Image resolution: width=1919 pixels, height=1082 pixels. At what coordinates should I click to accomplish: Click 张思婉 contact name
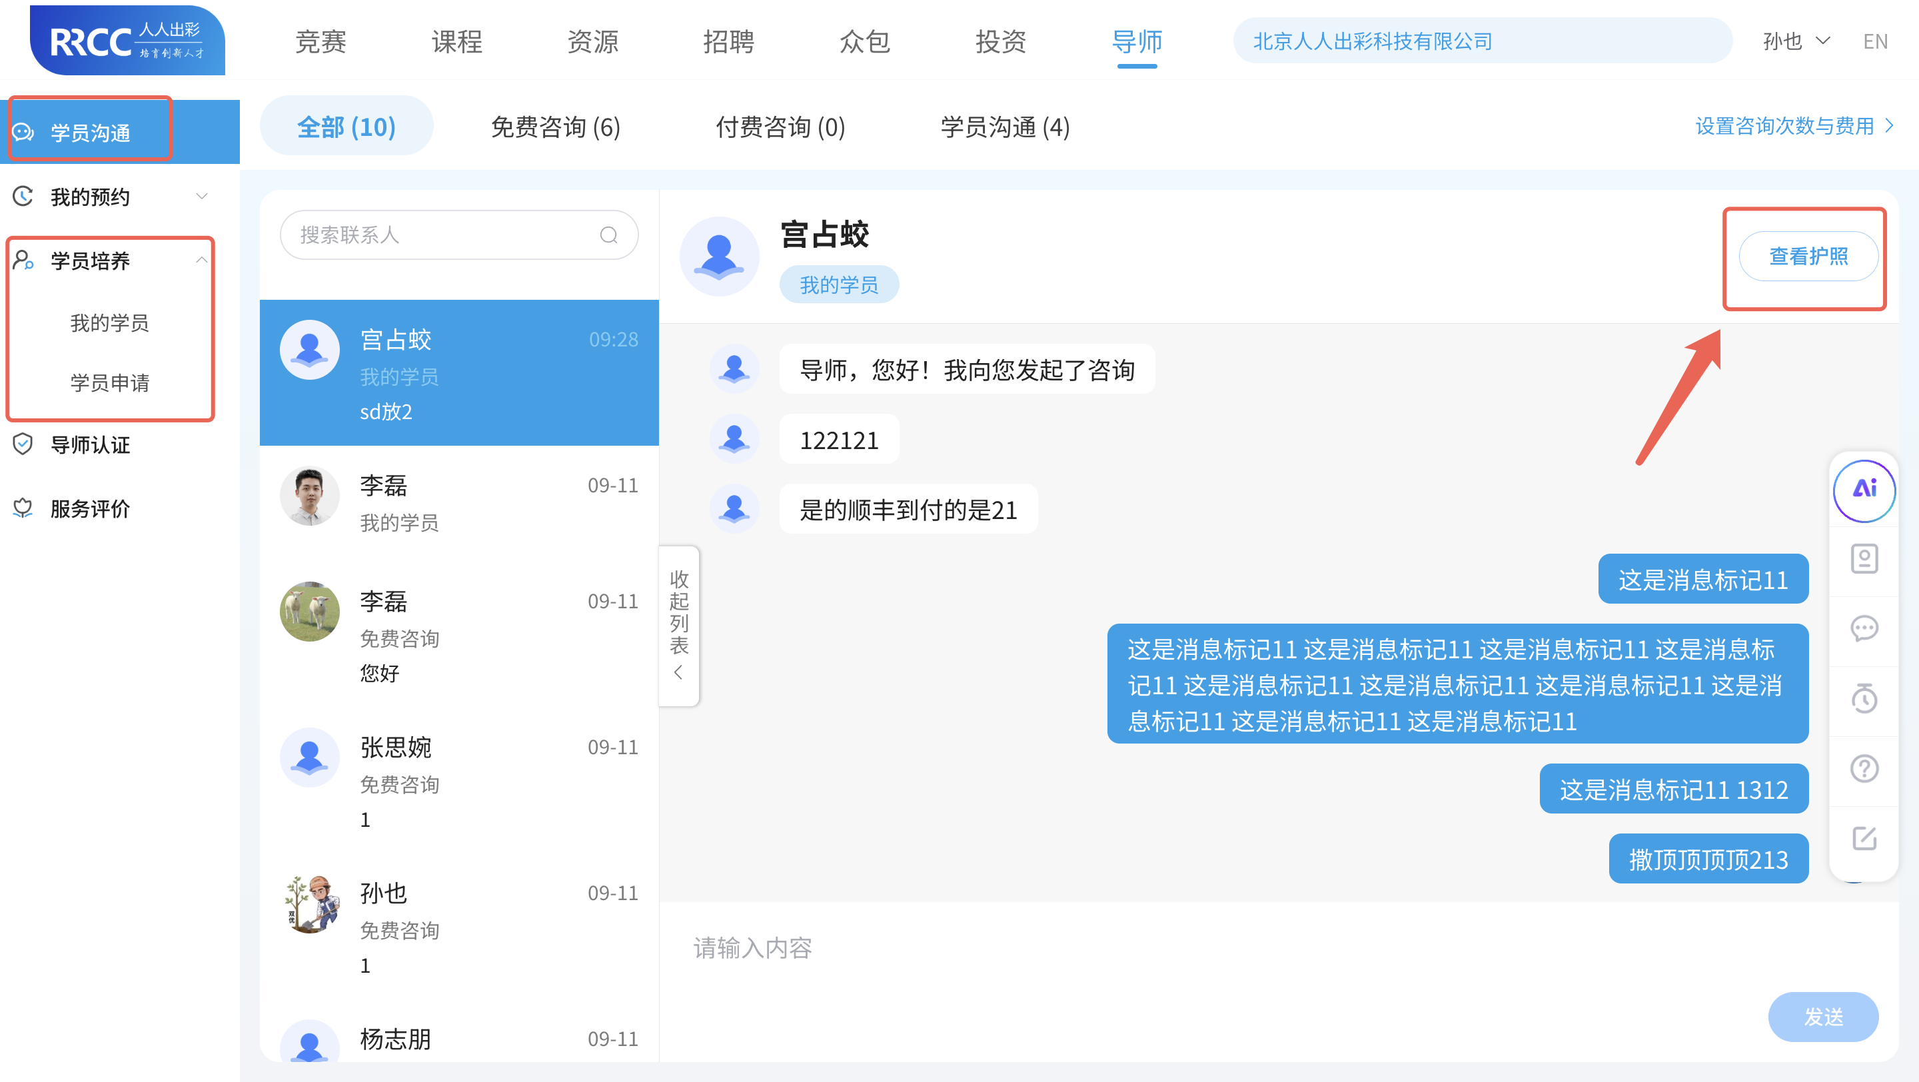396,748
